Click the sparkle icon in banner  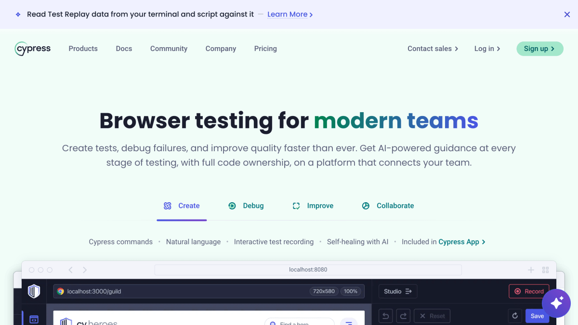pyautogui.click(x=18, y=14)
